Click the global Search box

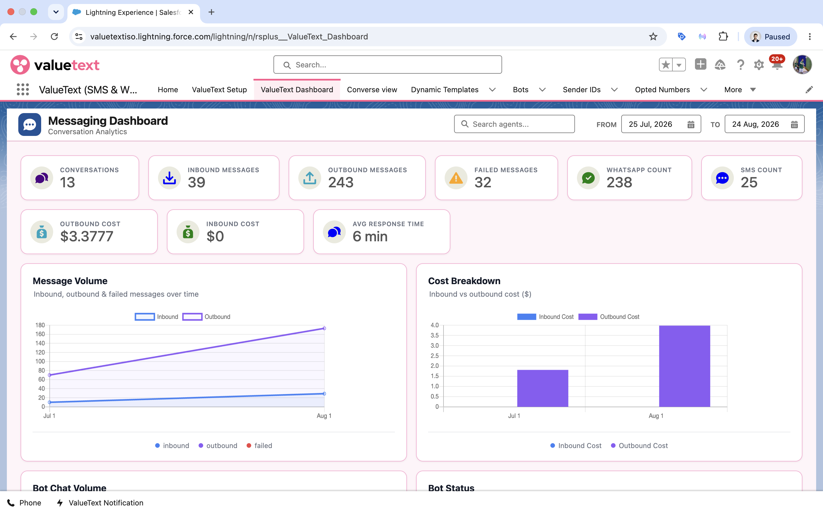(387, 65)
